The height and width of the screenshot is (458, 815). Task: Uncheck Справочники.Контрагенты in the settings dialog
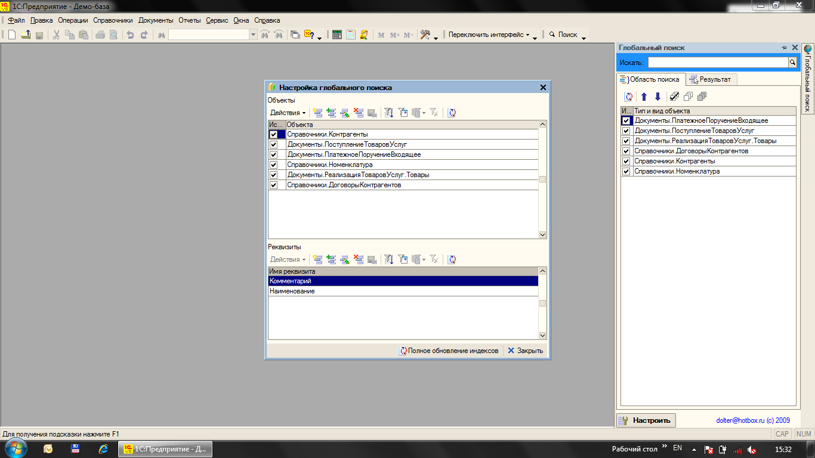point(273,135)
